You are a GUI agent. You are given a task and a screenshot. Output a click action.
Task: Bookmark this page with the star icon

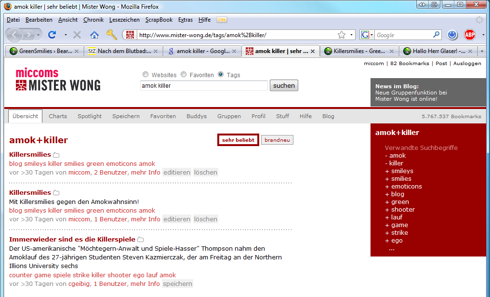point(342,35)
